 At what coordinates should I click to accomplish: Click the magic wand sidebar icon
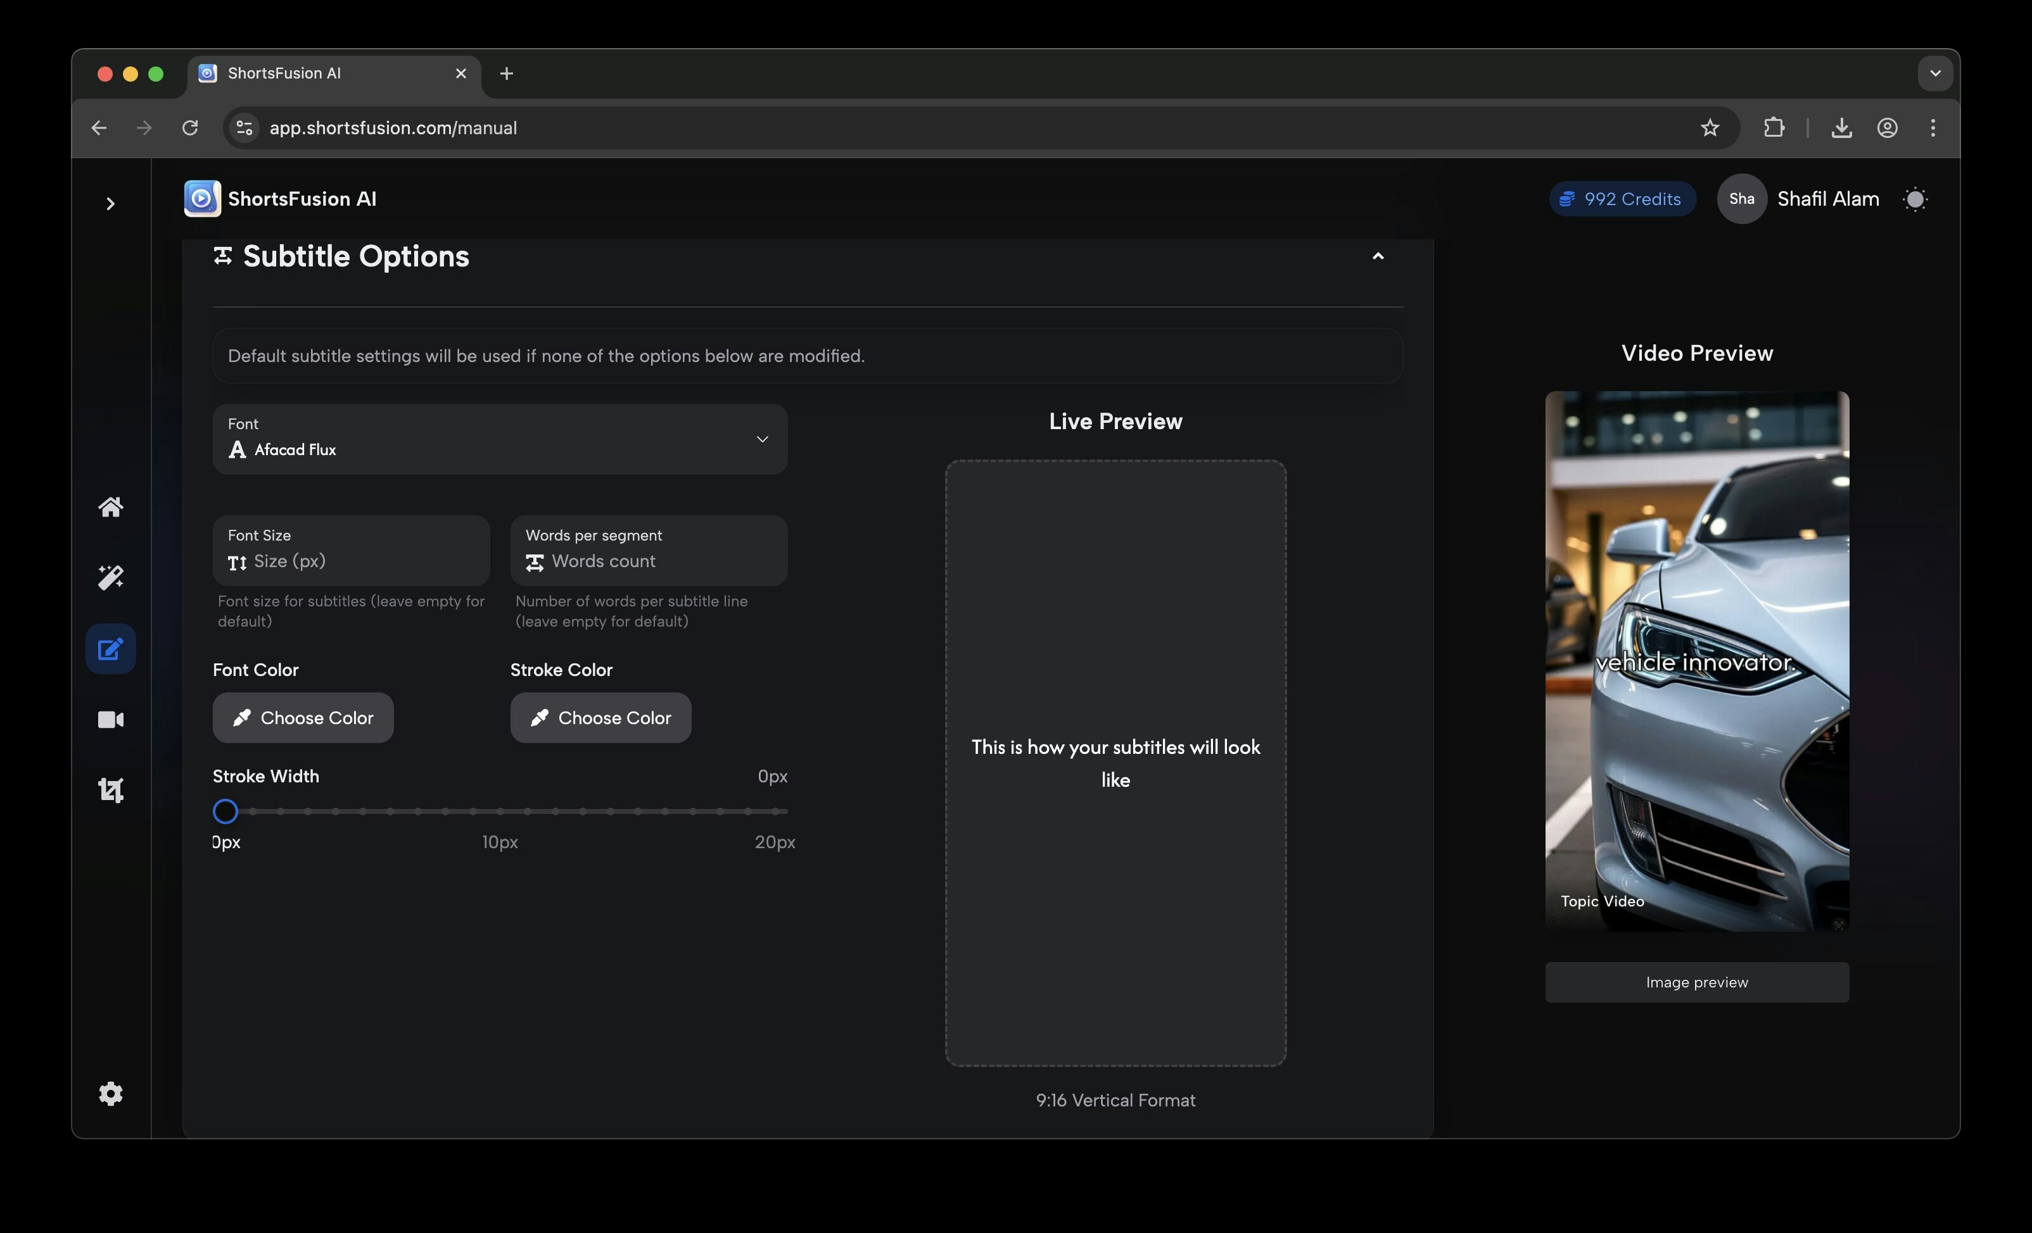(x=110, y=577)
